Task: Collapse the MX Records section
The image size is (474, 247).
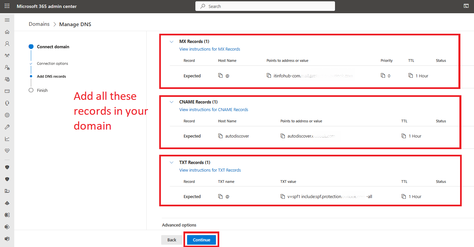Action: [x=171, y=42]
